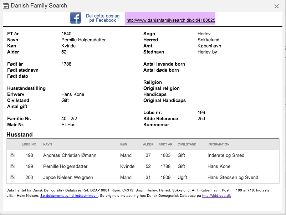The height and width of the screenshot is (215, 286).
Task: Click the FØDT ÅR column header
Action: [x=165, y=144]
